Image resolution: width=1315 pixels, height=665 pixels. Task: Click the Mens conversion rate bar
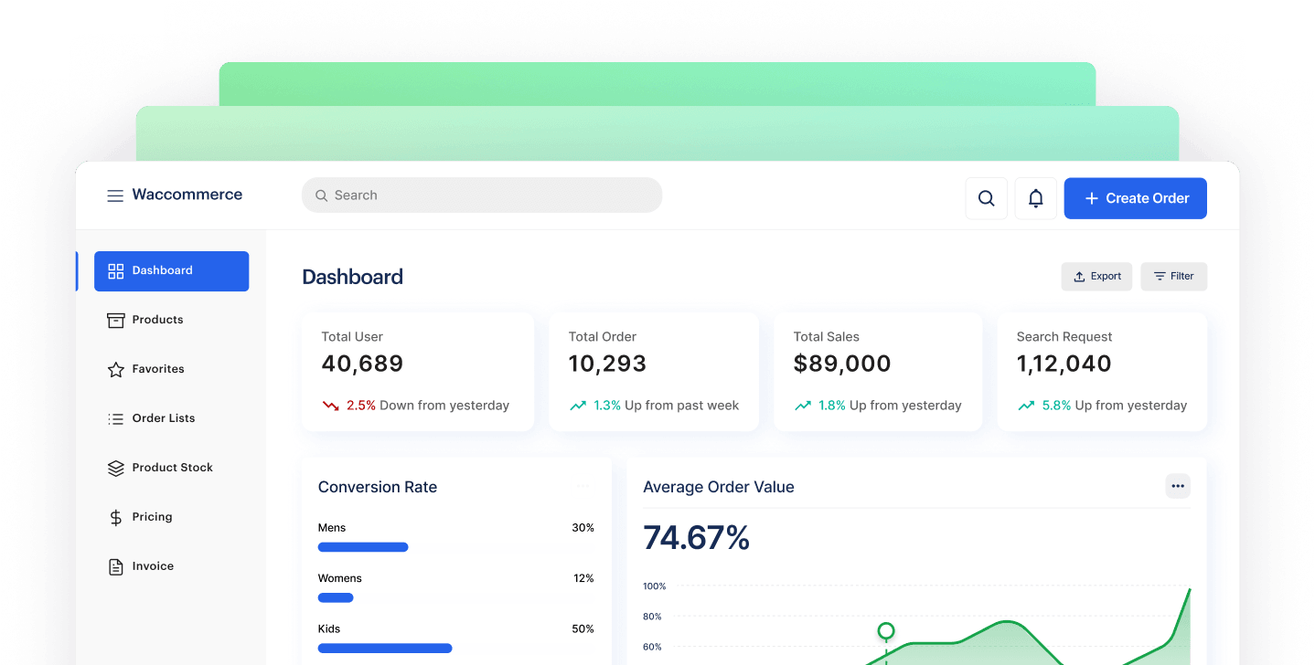point(363,547)
